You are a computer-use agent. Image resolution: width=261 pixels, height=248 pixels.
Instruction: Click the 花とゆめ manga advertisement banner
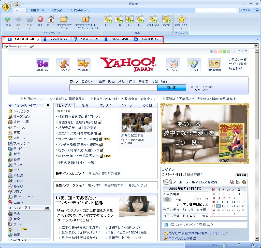pyautogui.click(x=205, y=133)
